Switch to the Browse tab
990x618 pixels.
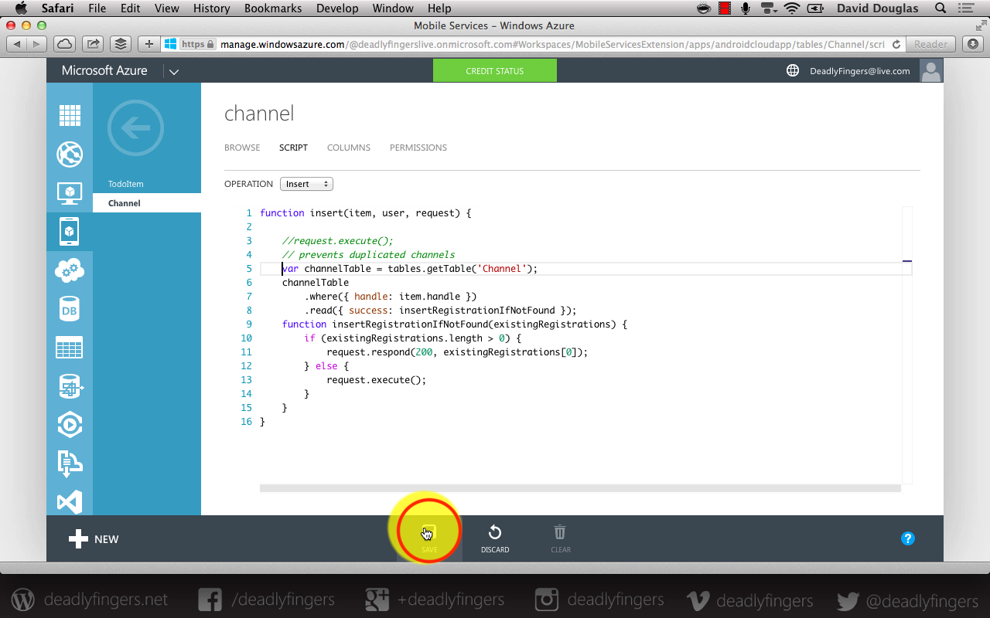pos(242,148)
